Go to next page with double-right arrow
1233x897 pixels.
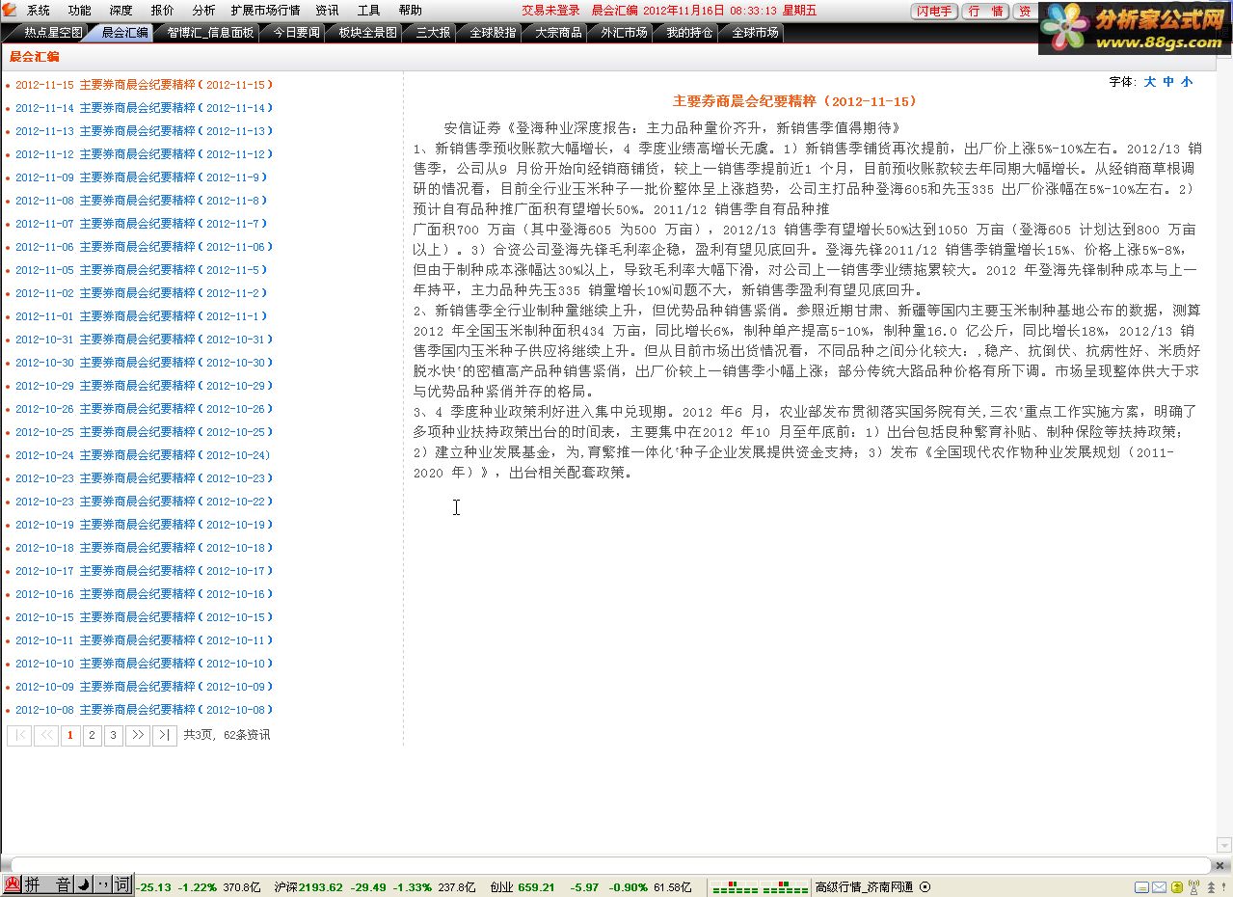(138, 735)
